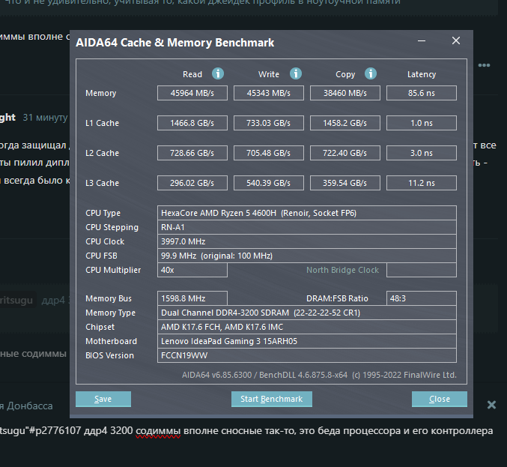507x467 pixels.
Task: Click L3 Cache Write 540.39 GB/s
Action: (269, 183)
